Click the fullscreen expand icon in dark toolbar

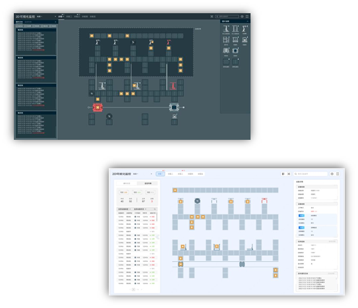(212, 16)
